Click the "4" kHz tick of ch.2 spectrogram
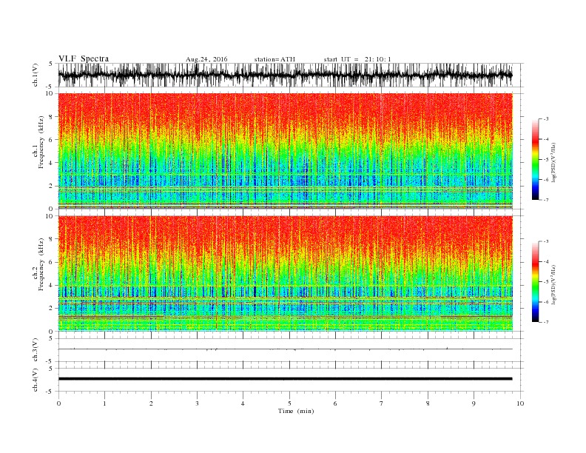The width and height of the screenshot is (586, 453). [52, 286]
